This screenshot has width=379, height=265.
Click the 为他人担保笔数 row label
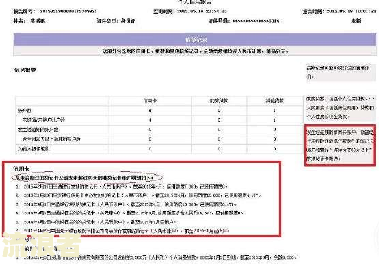point(34,149)
